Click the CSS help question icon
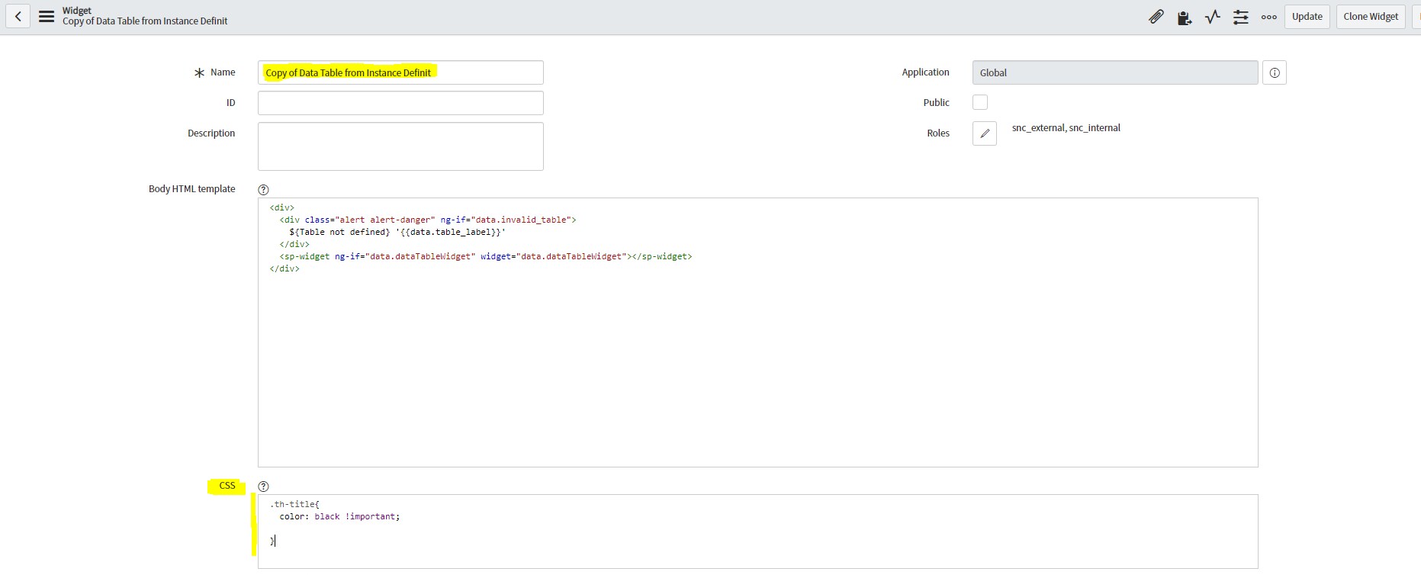 click(x=263, y=487)
